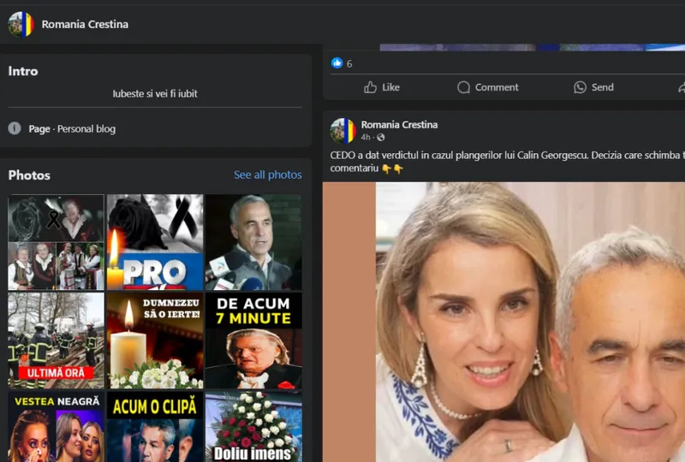Open the ACUM O CLIPĂ photo thumbnail
Image resolution: width=685 pixels, height=462 pixels.
(155, 427)
